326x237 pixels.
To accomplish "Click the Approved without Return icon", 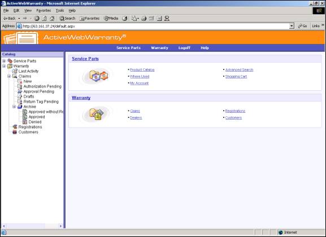I will 25,112.
